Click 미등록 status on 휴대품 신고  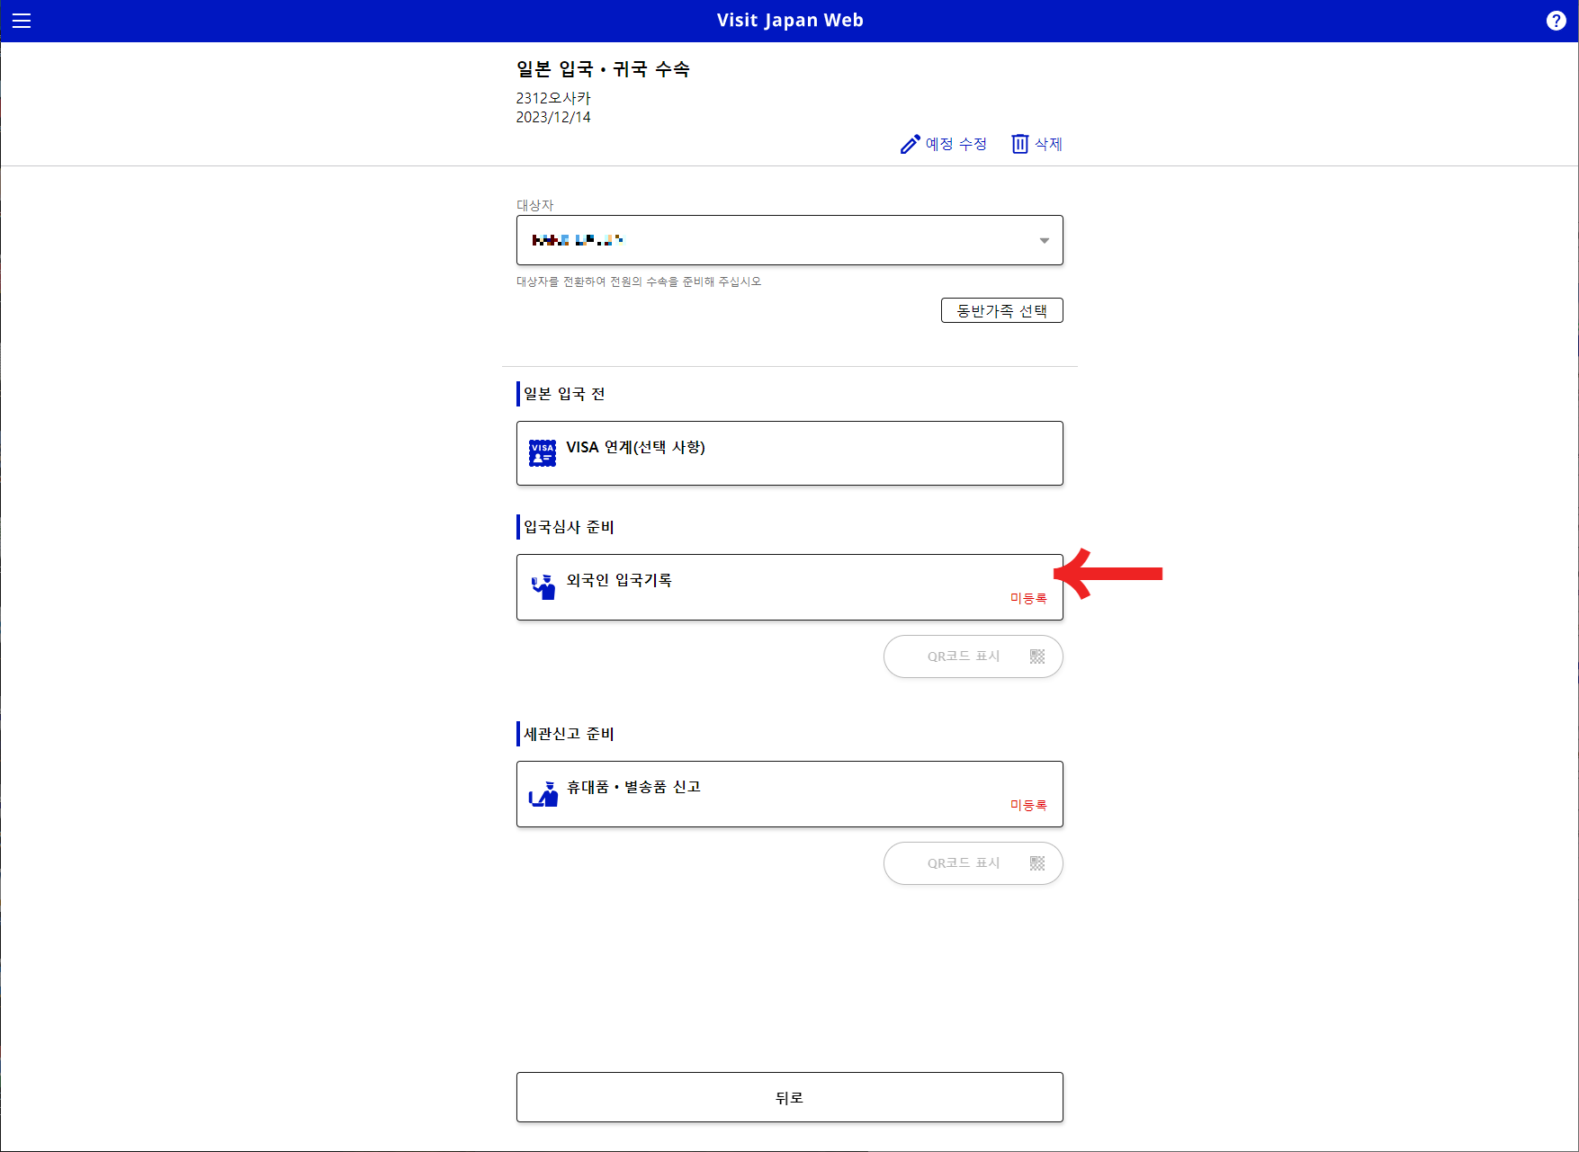(1028, 805)
